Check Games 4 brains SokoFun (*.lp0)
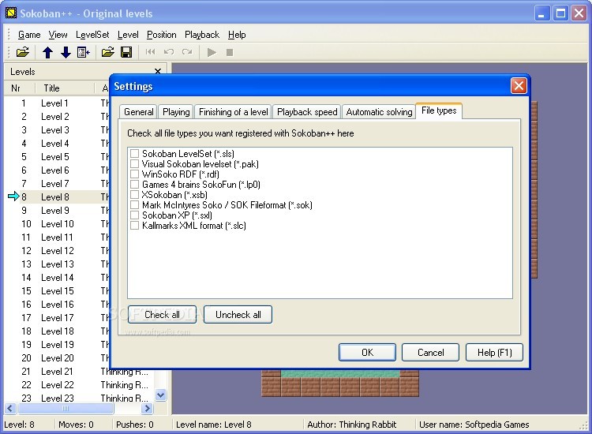Image resolution: width=592 pixels, height=434 pixels. pyautogui.click(x=134, y=185)
